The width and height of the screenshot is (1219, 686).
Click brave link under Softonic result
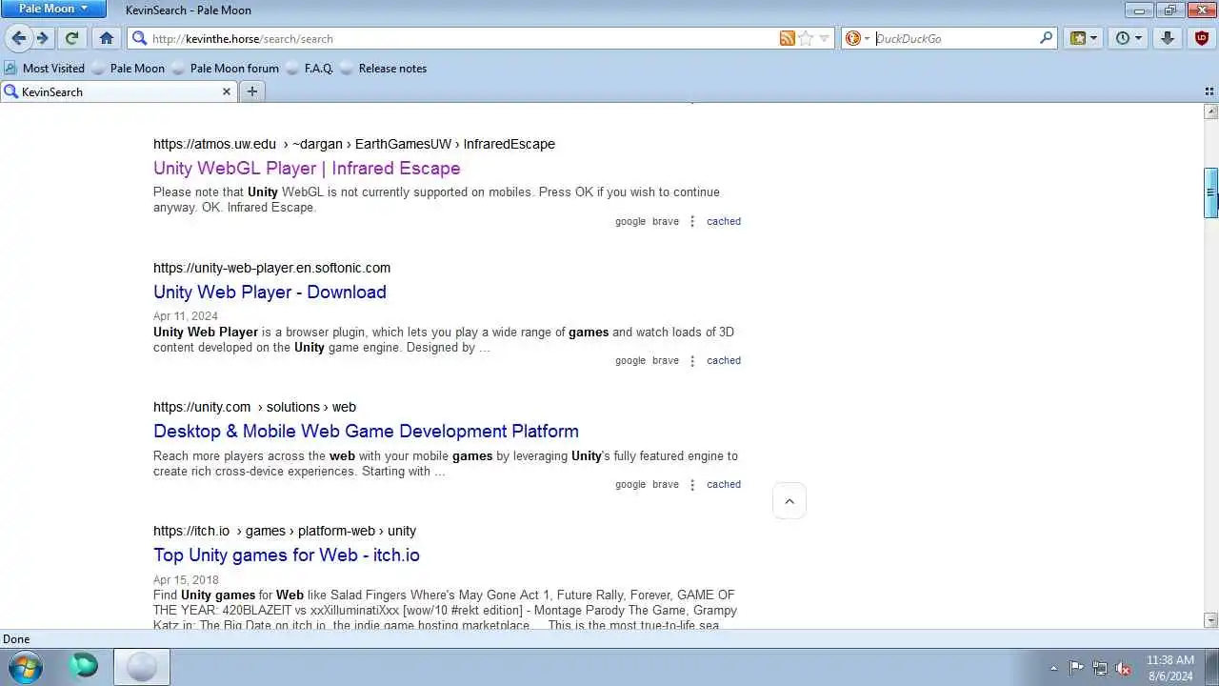coord(666,360)
